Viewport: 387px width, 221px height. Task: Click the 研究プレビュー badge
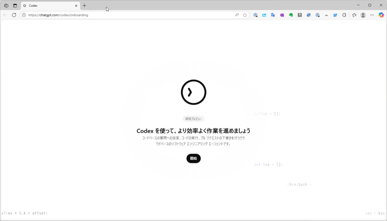[193, 119]
